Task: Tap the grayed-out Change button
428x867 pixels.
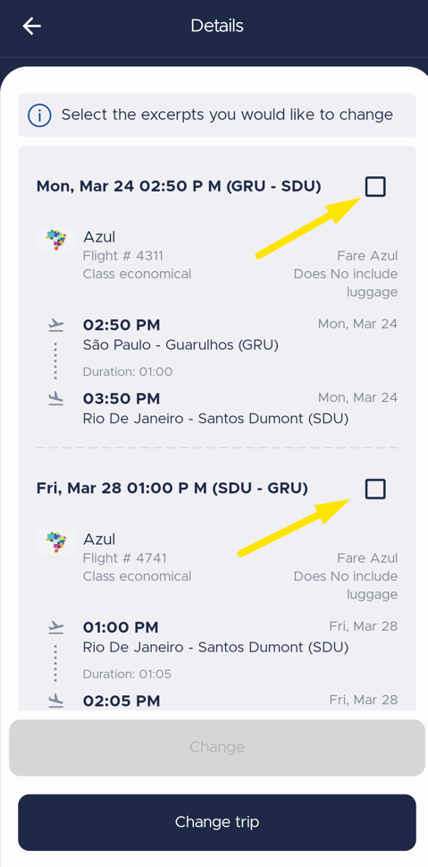Action: click(x=216, y=748)
